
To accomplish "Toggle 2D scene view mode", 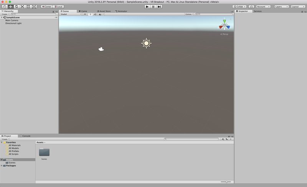I will pos(85,14).
